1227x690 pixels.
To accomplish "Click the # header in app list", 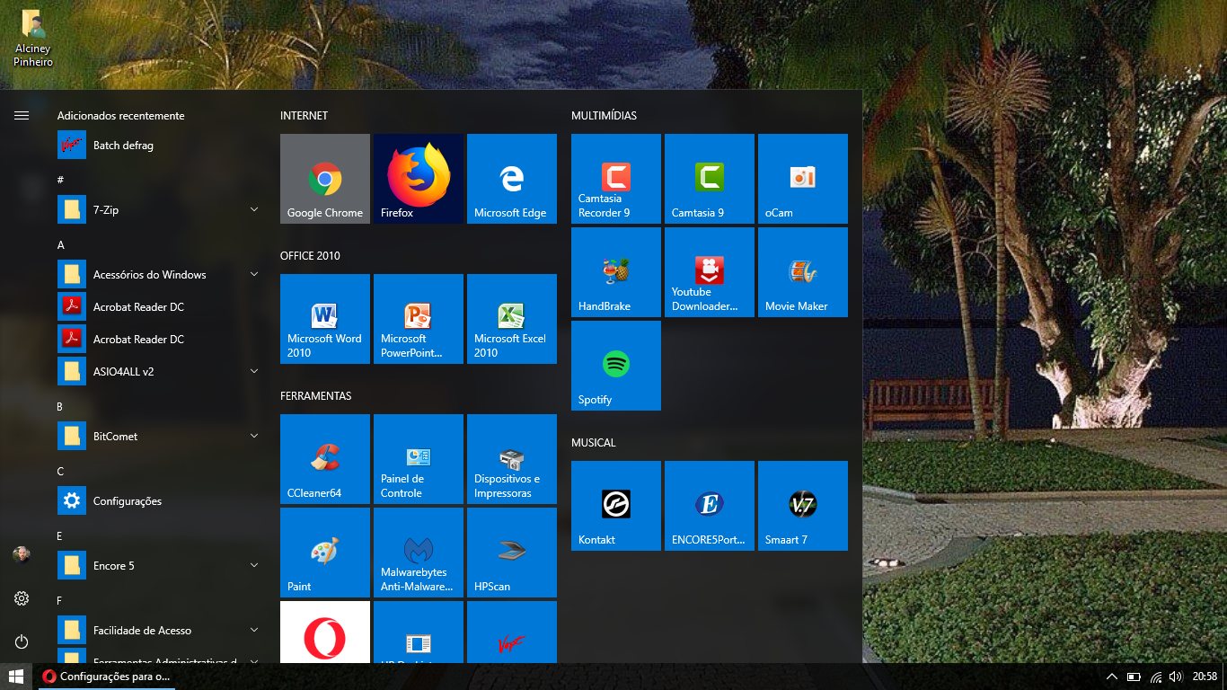I will [60, 181].
